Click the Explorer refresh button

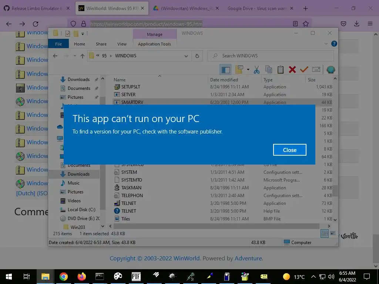(197, 56)
